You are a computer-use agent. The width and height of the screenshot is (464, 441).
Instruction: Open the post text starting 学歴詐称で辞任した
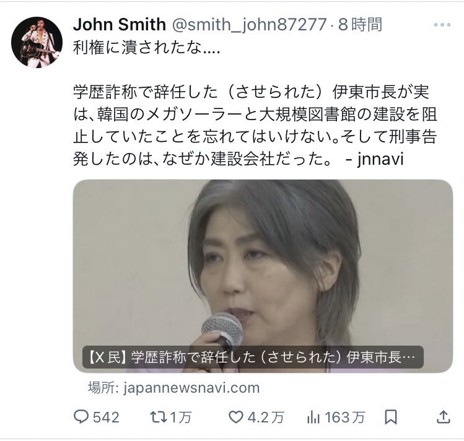tap(255, 125)
